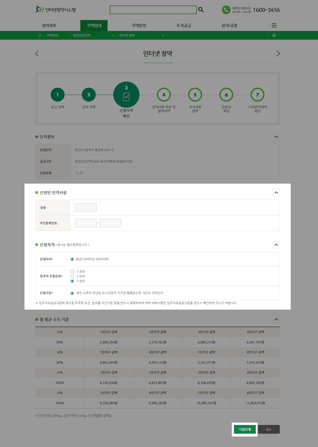Collapse the 단지정보 section
This screenshot has width=318, height=447.
point(276,137)
